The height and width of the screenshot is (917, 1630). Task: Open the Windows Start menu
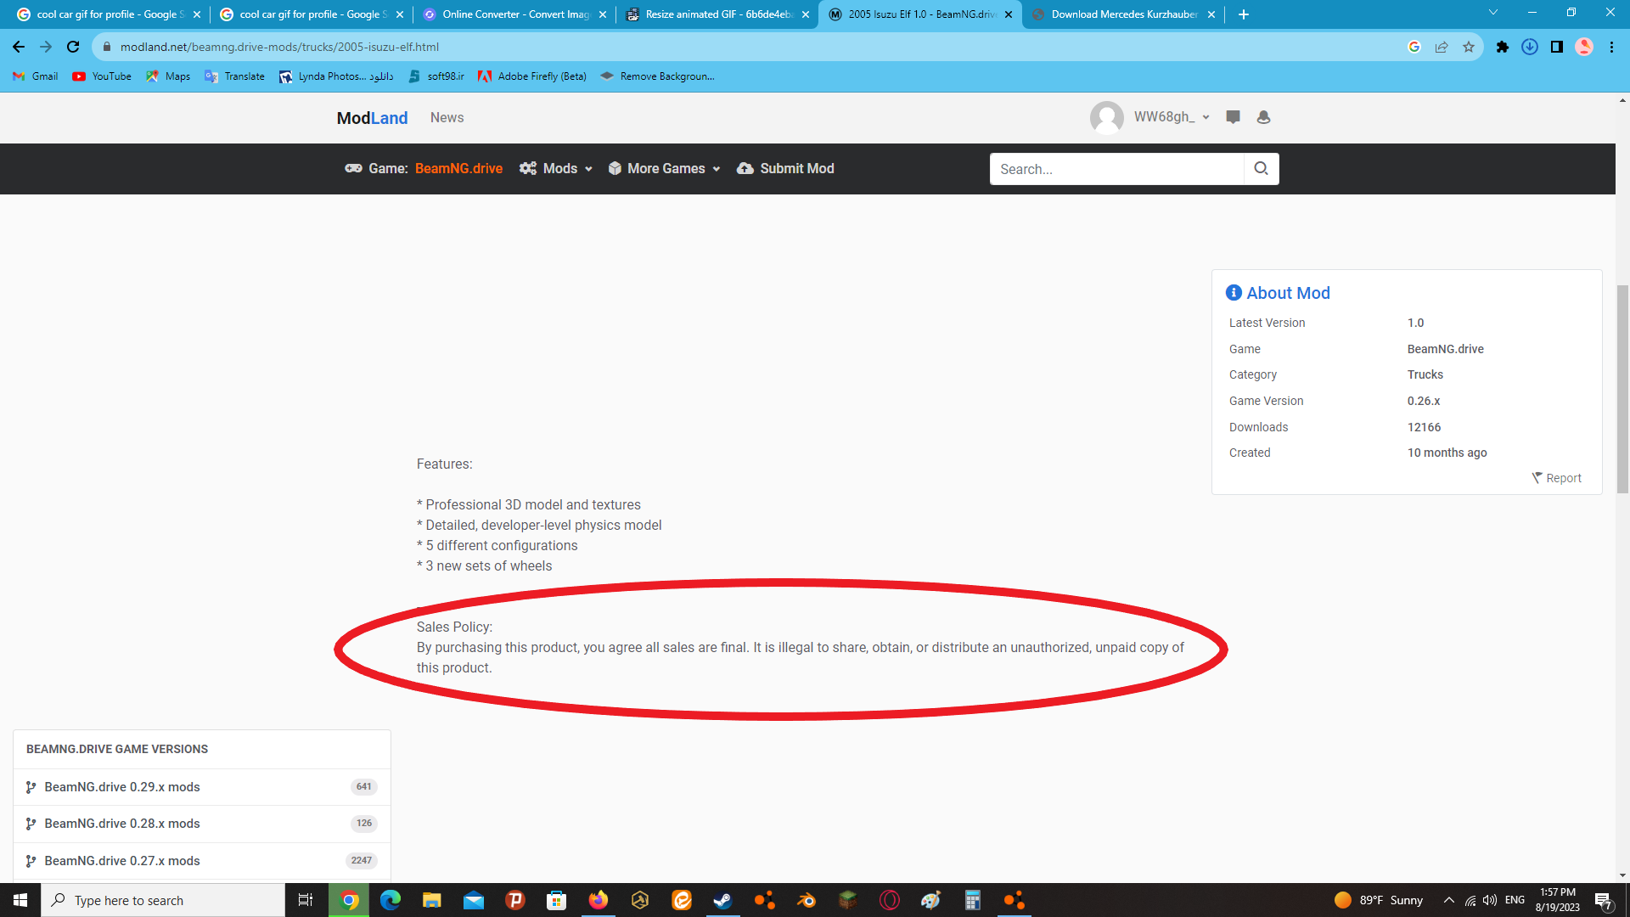[20, 900]
